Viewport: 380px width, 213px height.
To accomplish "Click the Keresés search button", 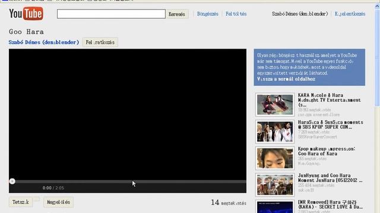I will [x=177, y=14].
